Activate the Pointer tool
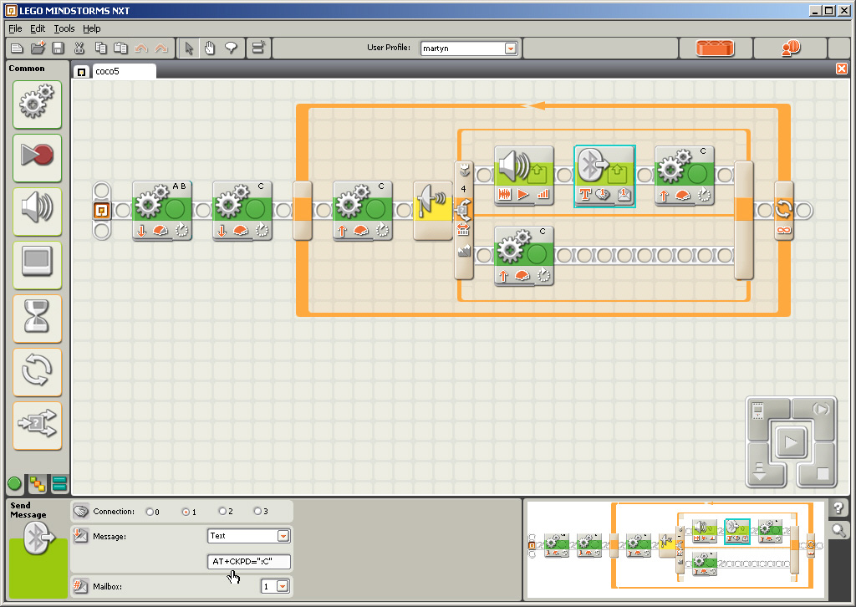Screen dimensions: 856x607 [189, 48]
